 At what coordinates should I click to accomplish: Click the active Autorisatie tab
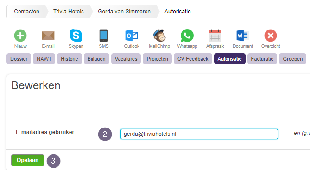(229, 59)
